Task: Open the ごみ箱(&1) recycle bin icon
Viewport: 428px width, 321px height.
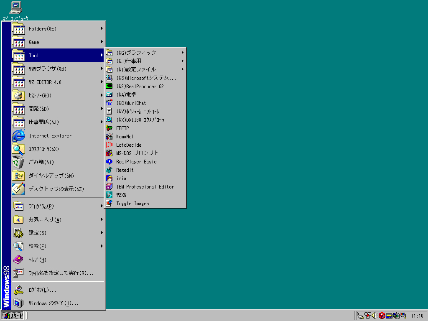Action: [18, 162]
